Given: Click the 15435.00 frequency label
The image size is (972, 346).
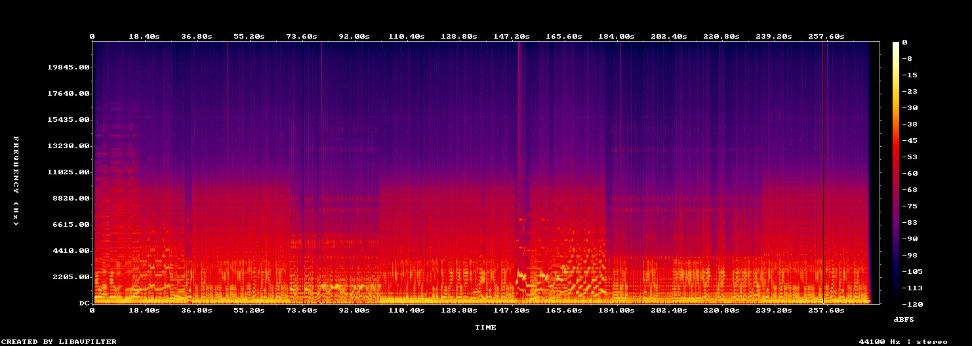Looking at the screenshot, I should click(x=68, y=120).
